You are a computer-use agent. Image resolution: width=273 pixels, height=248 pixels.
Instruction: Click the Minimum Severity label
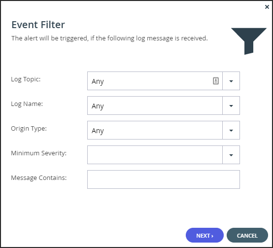tap(38, 153)
